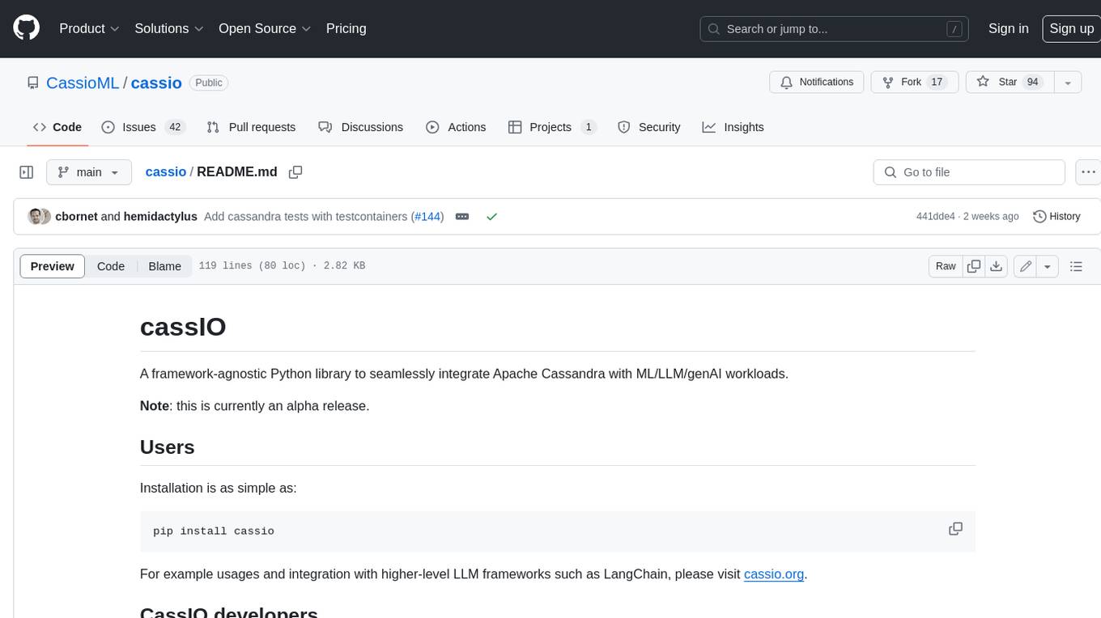Viewport: 1101px width, 618px height.
Task: Open the star lists dropdown arrow
Action: click(1067, 83)
